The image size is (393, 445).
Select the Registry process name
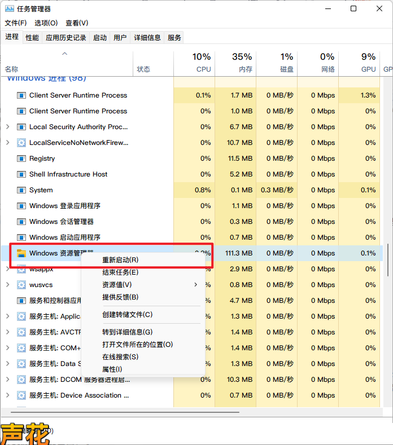[x=42, y=158]
